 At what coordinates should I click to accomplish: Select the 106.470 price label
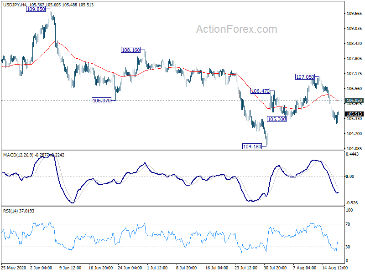tap(260, 91)
